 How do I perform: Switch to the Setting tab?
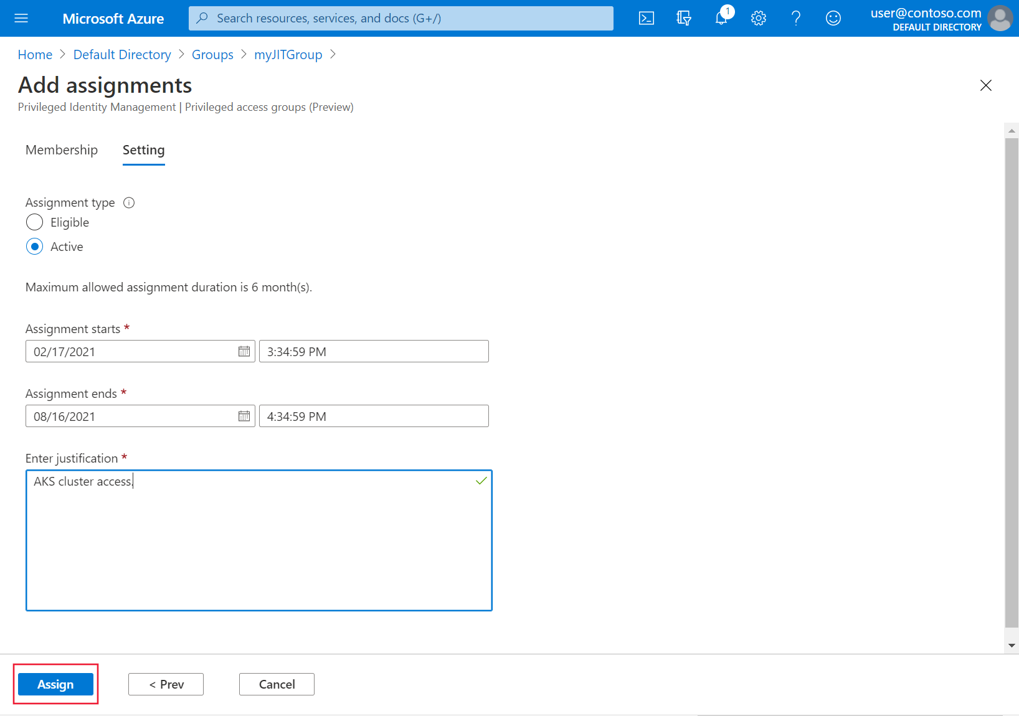tap(143, 149)
